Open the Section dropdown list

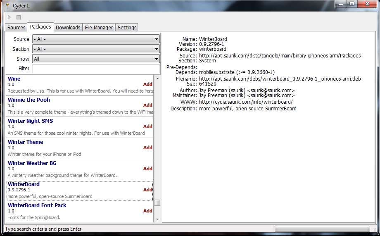[96, 49]
